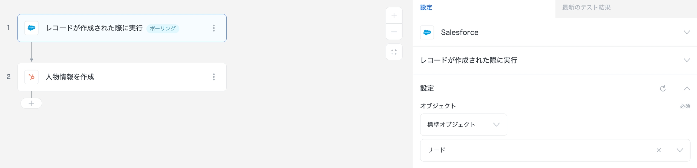
Task: Switch to the 設定 tab
Action: coord(426,8)
